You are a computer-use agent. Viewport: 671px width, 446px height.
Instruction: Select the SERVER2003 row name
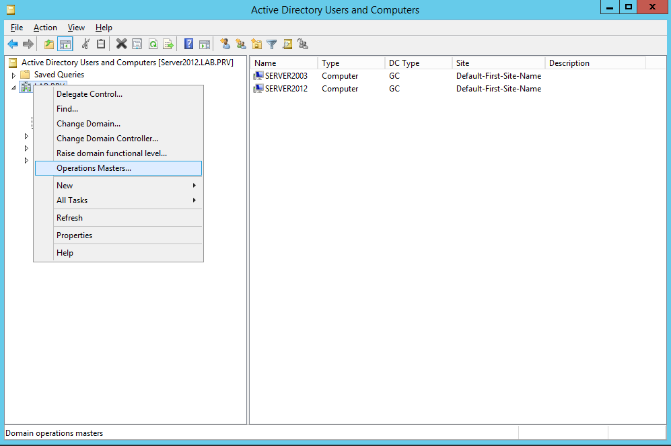[x=286, y=76]
